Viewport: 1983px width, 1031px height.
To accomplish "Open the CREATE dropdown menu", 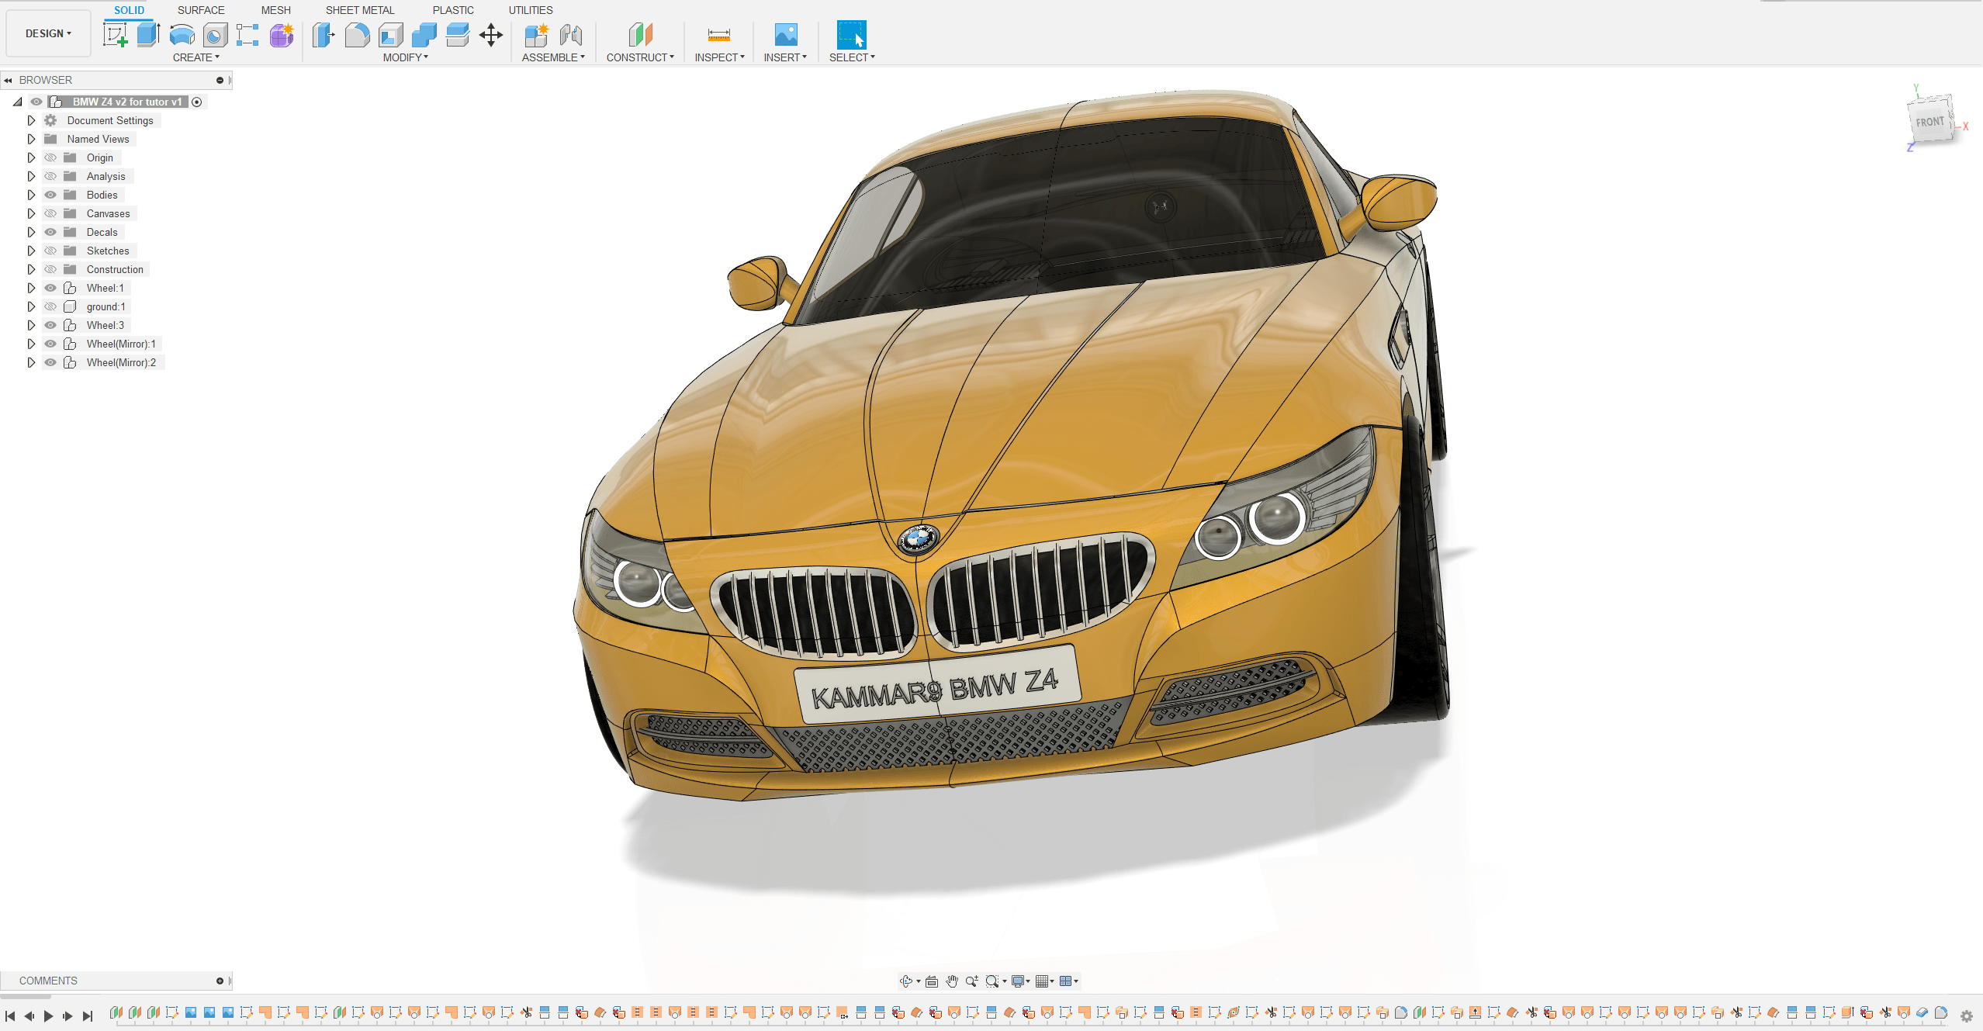I will coord(196,57).
